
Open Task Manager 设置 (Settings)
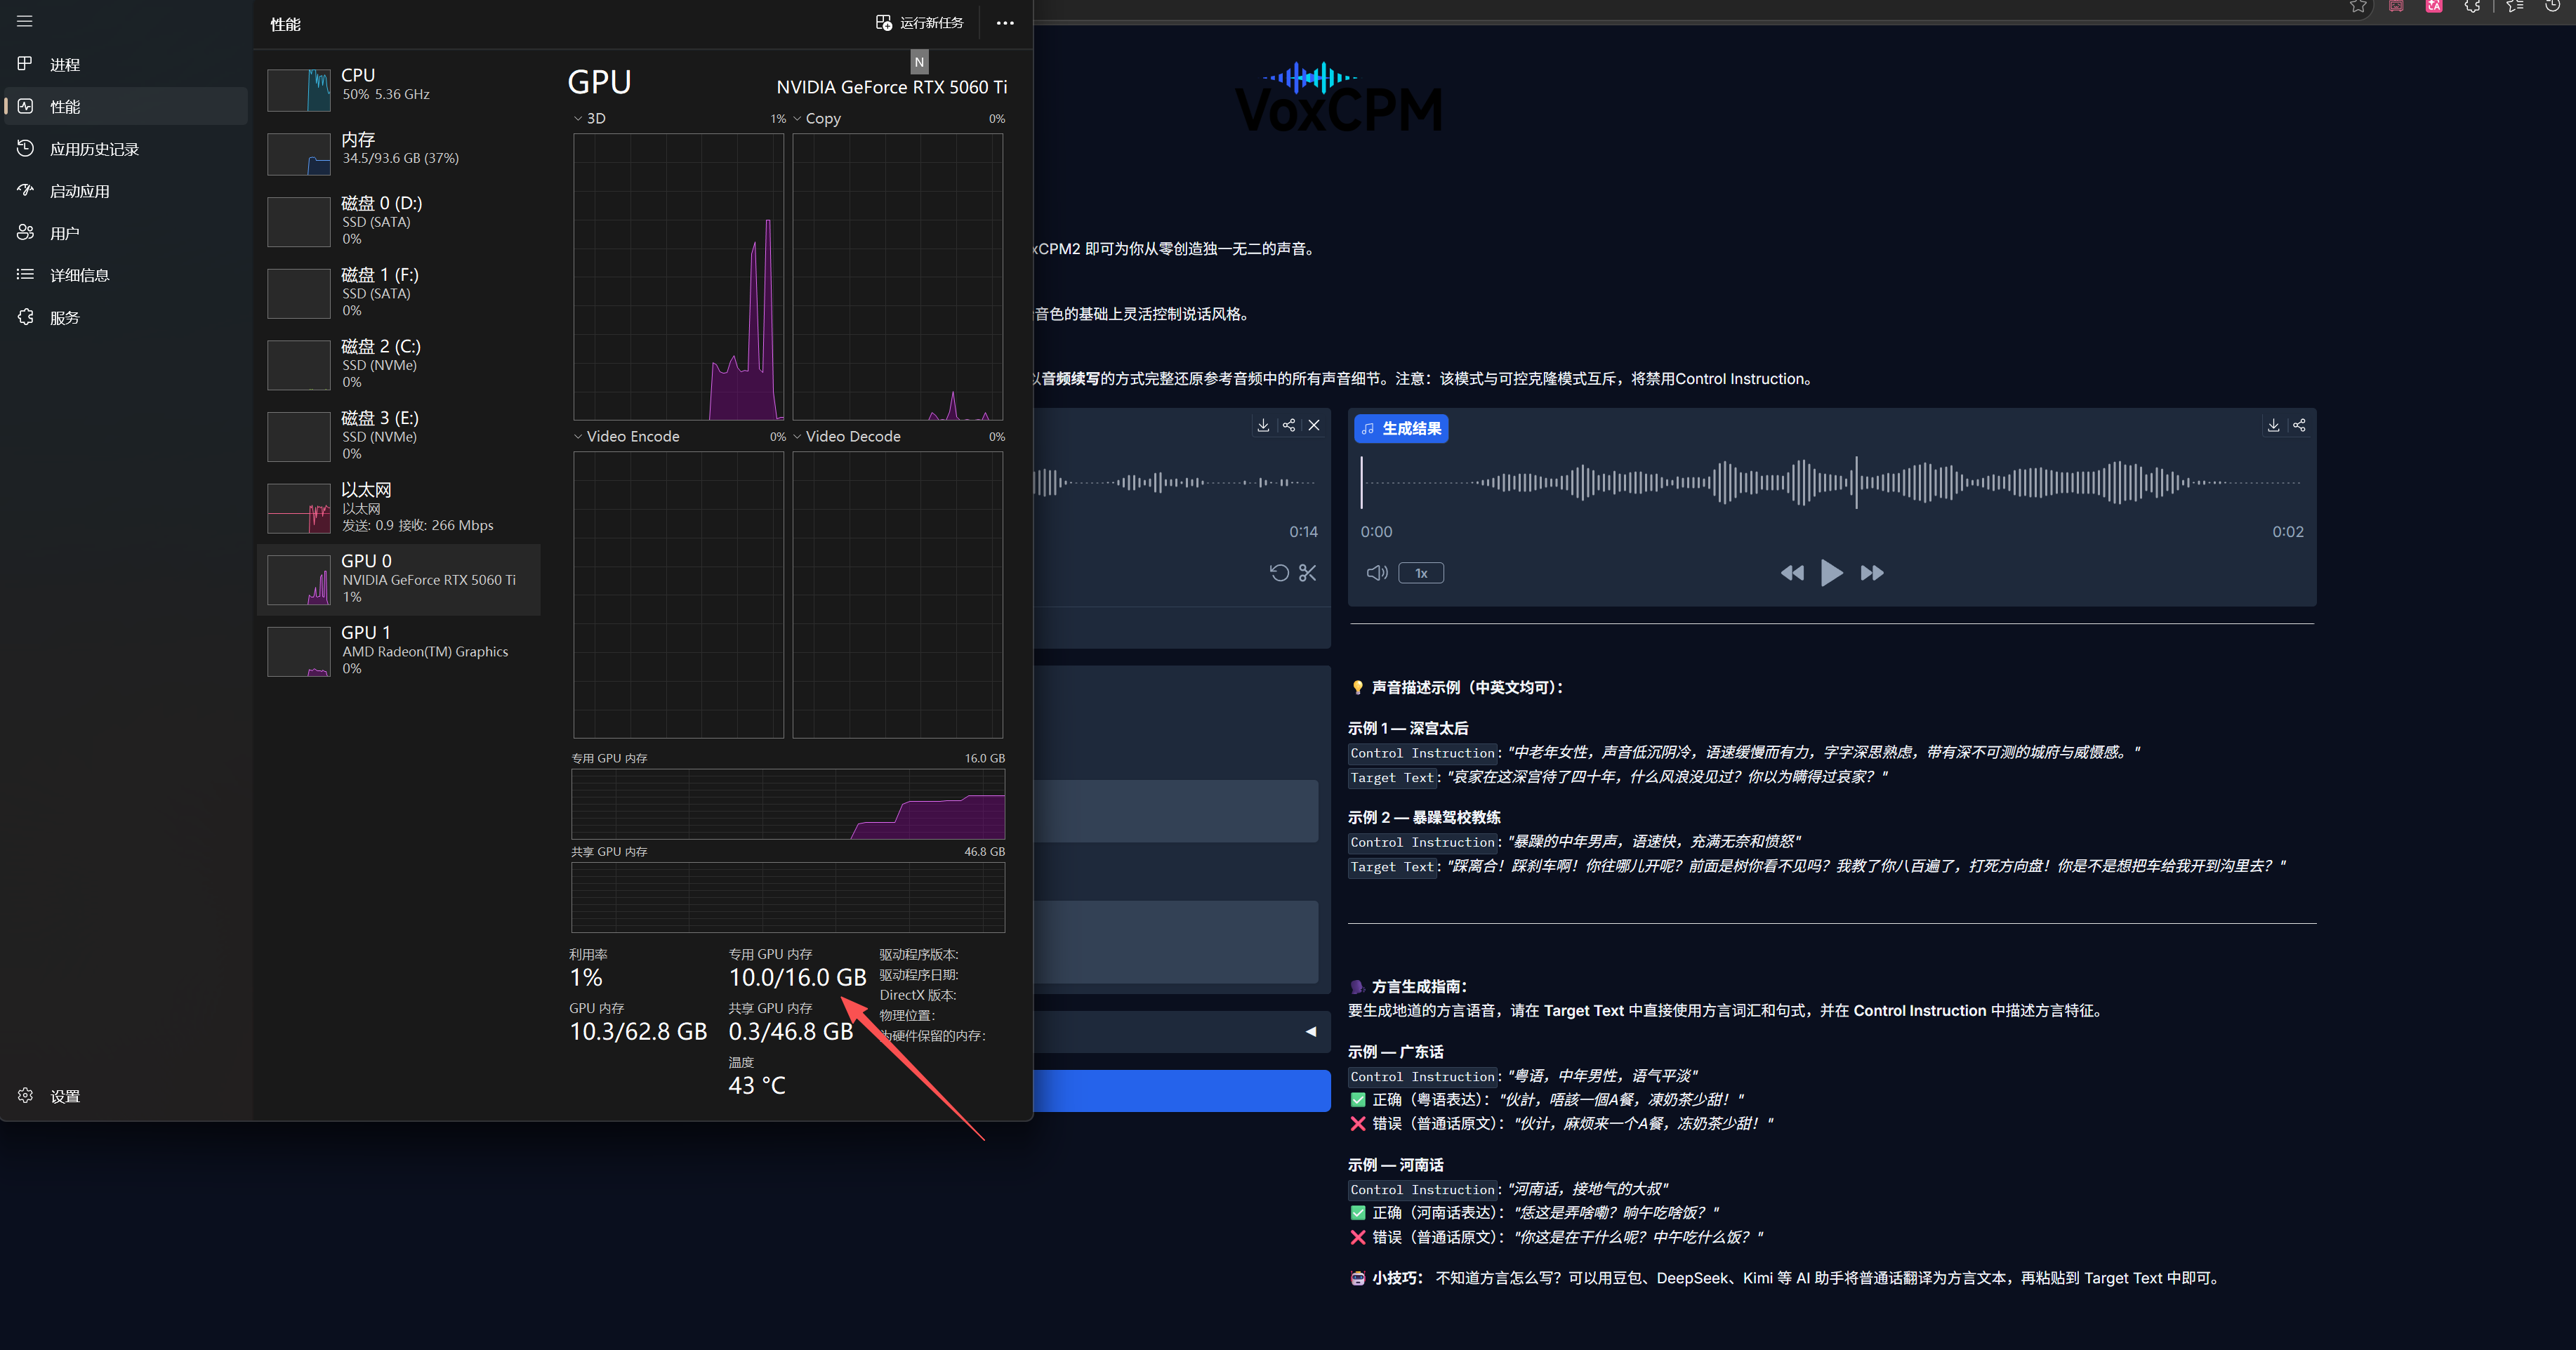(126, 1096)
